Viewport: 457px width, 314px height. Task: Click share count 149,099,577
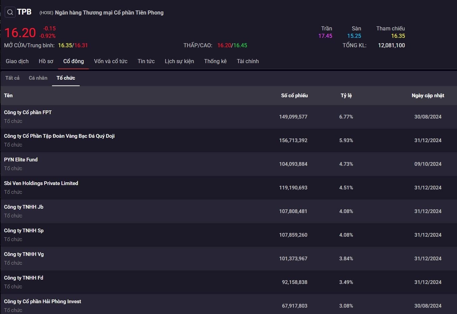[x=293, y=117]
